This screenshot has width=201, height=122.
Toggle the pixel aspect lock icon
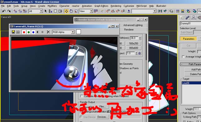coord(140,53)
